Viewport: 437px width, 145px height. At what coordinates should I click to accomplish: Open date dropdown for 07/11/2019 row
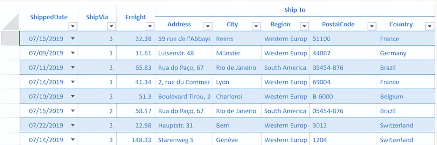(73, 67)
